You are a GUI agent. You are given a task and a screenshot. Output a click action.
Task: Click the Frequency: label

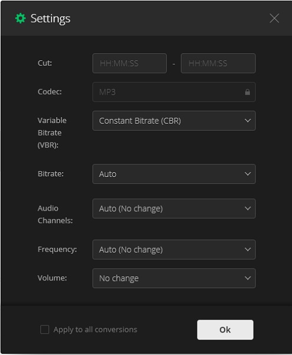(57, 249)
